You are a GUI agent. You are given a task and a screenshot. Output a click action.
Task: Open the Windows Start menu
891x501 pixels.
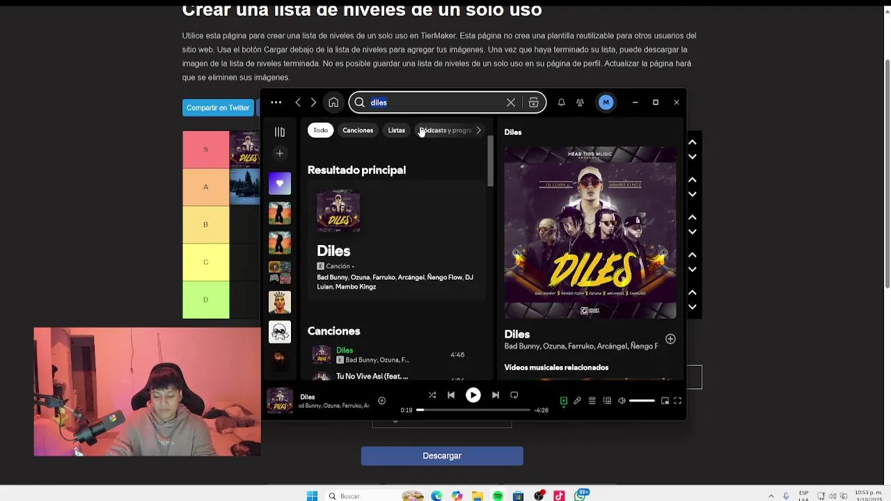coord(313,496)
